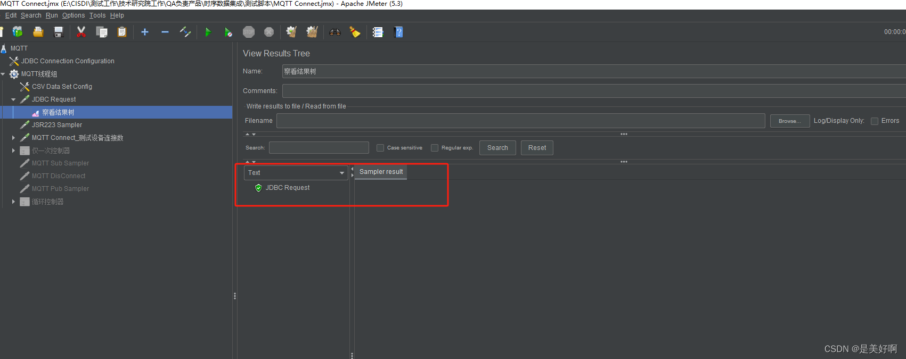Select the disabled 仅一次控制器 node

[51, 151]
